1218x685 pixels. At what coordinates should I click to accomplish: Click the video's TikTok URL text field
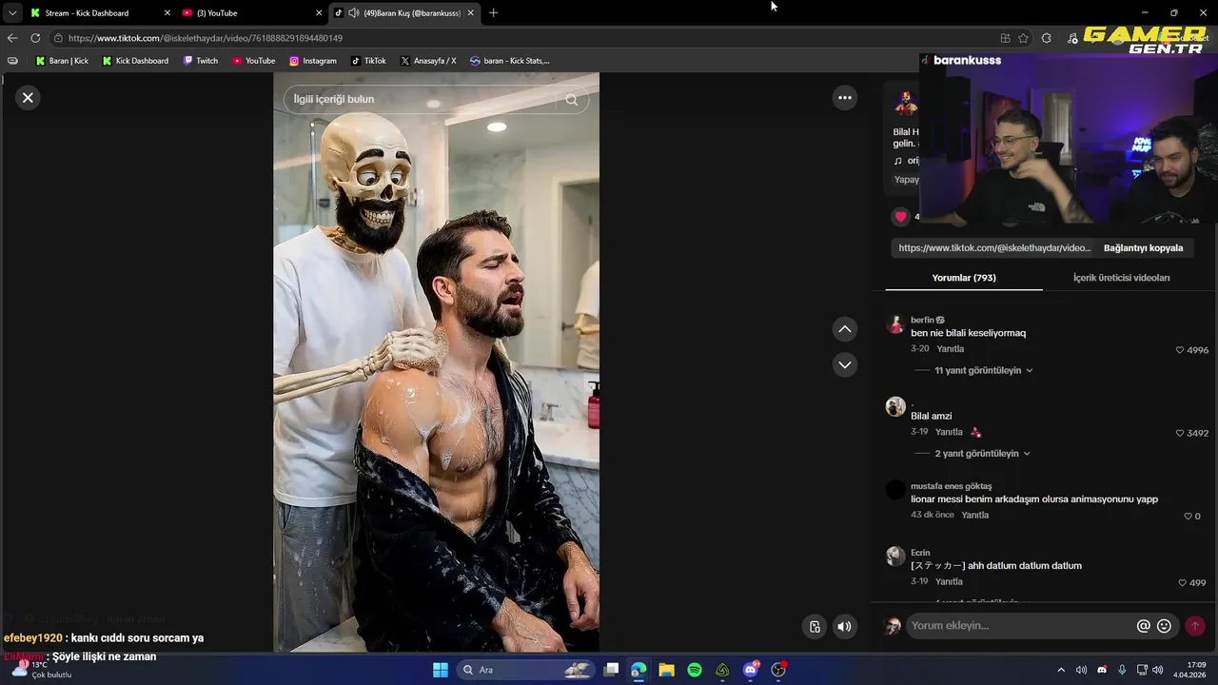(x=995, y=248)
